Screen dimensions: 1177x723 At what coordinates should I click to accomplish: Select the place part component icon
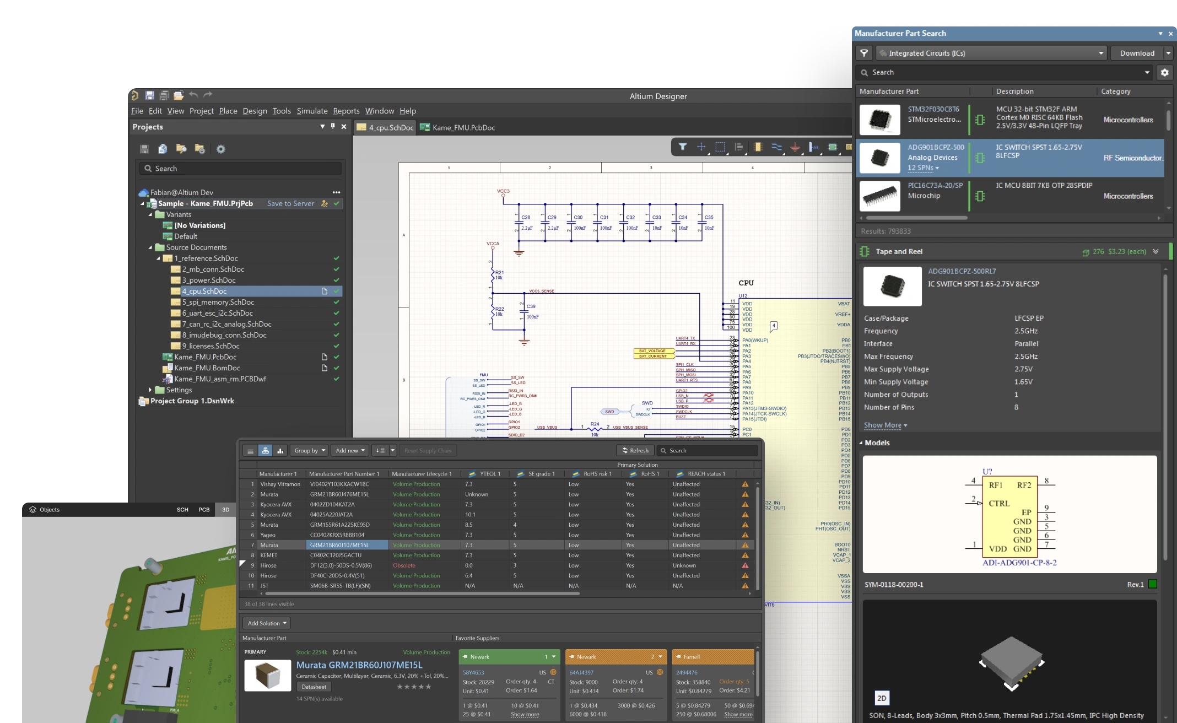[758, 147]
